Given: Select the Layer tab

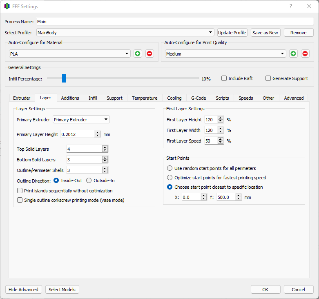Looking at the screenshot, I should coord(46,98).
